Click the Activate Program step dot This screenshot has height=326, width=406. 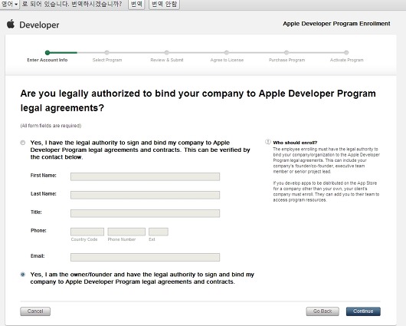346,53
